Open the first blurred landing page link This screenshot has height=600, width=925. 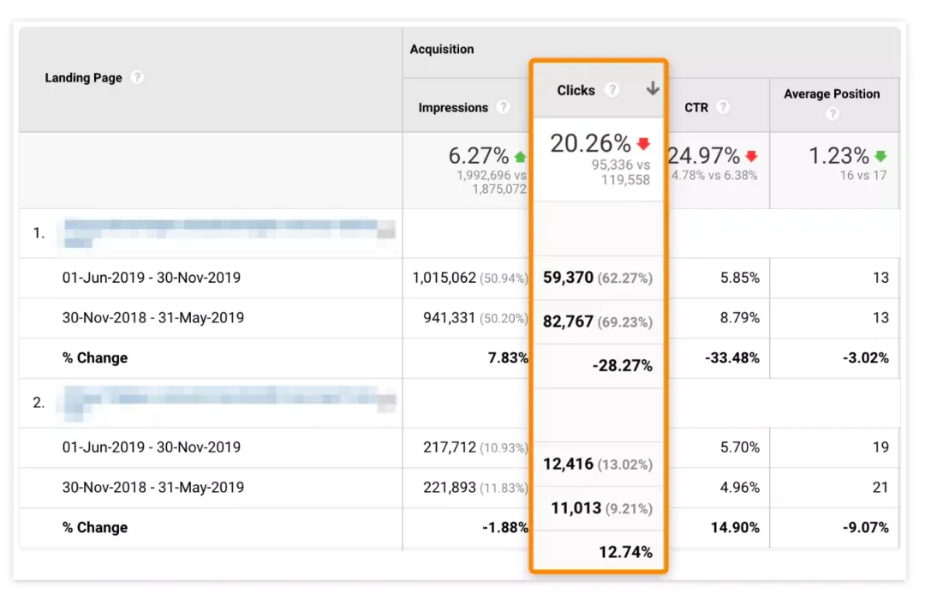coord(229,233)
